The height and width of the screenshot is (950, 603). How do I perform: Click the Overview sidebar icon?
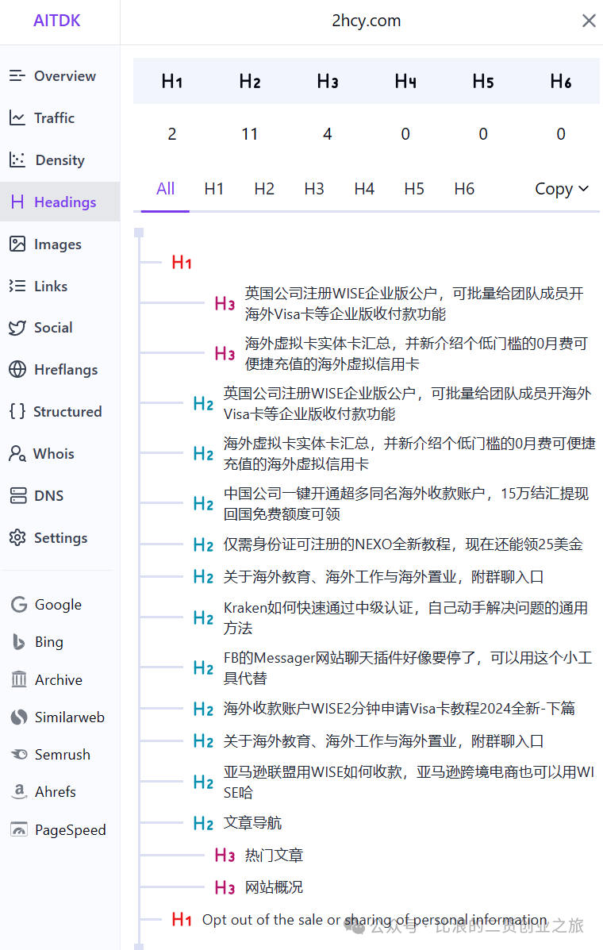17,75
